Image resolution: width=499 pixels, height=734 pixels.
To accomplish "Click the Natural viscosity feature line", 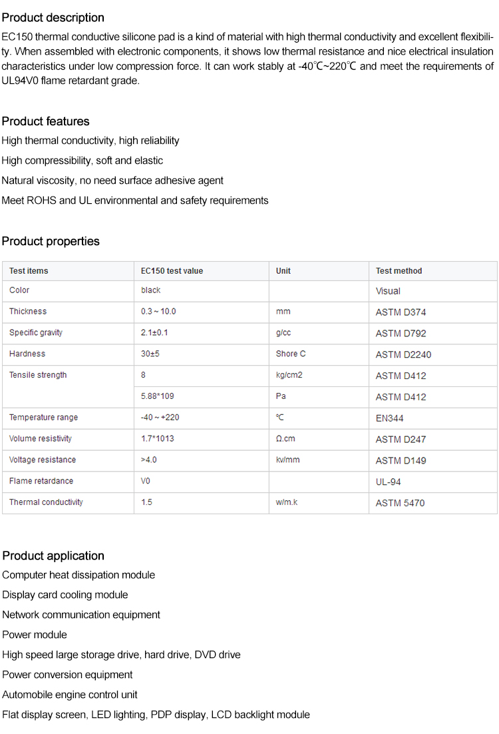I will (x=112, y=181).
